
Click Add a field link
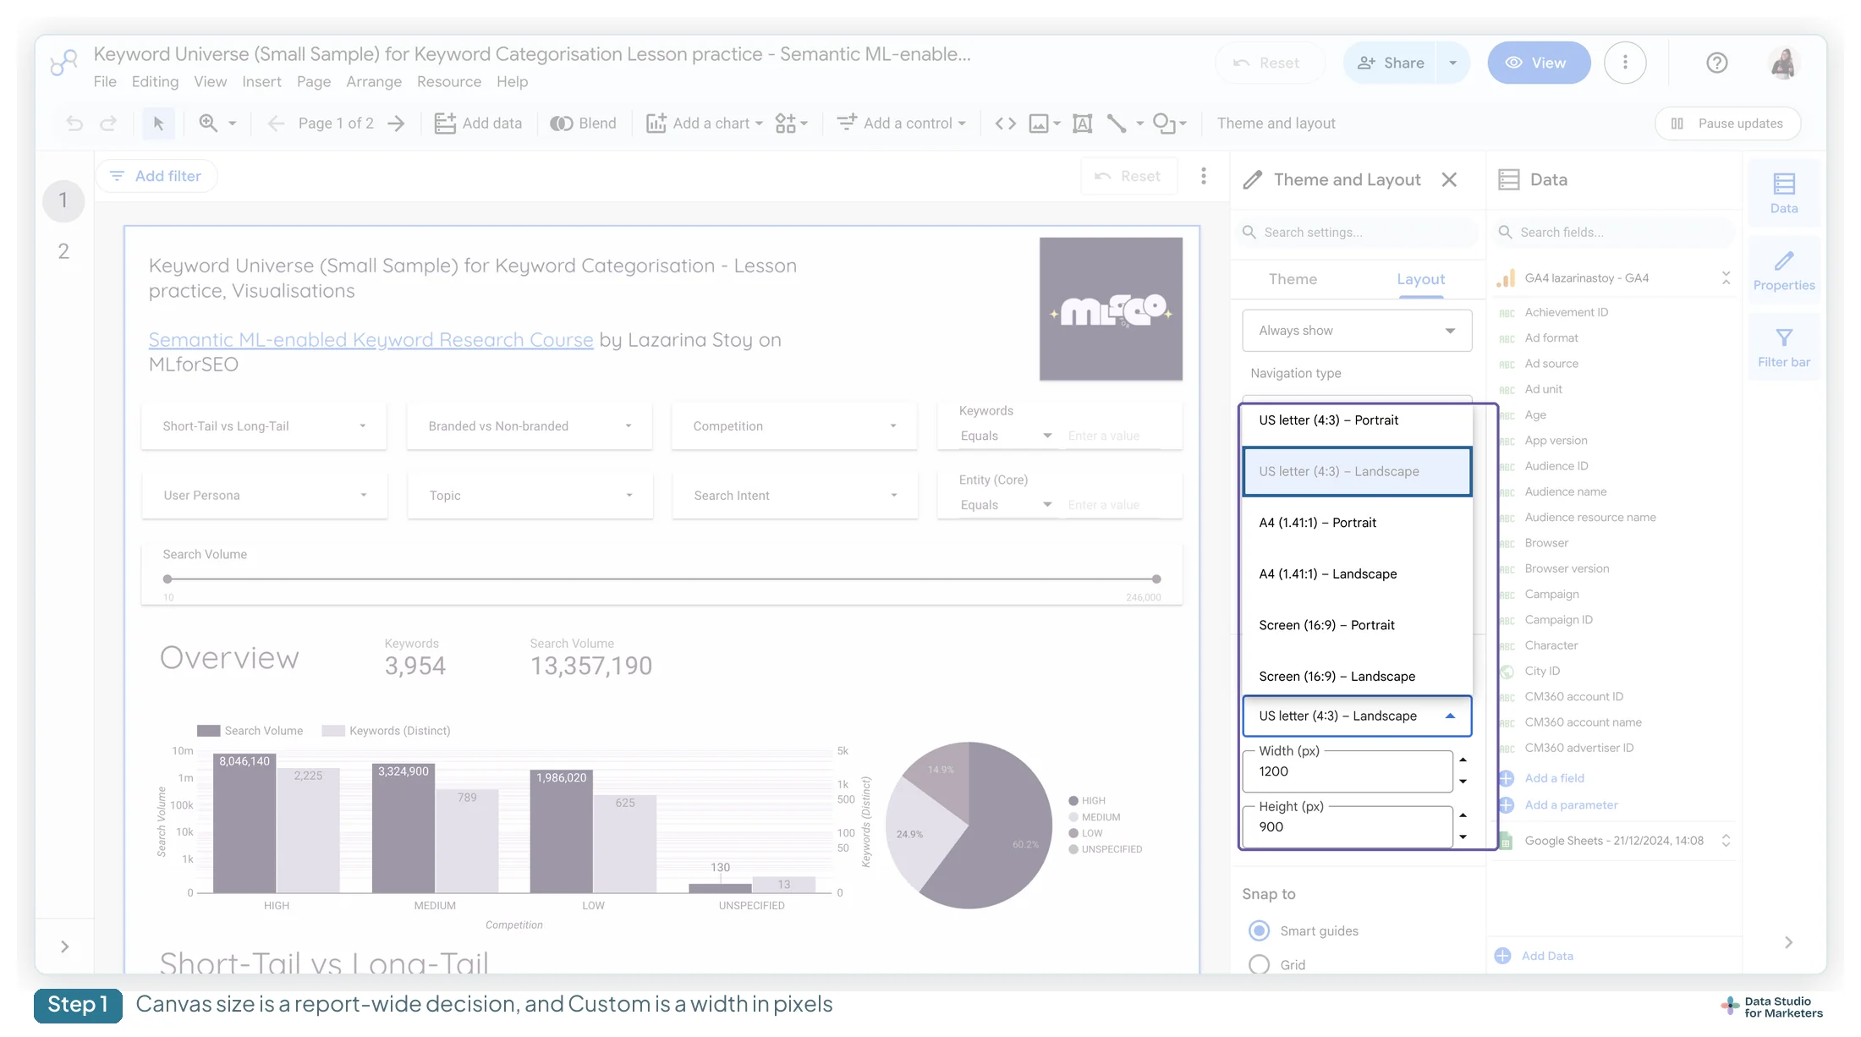(x=1554, y=778)
